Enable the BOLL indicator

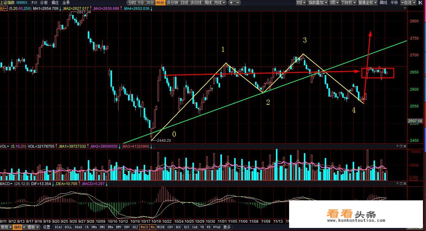click(x=68, y=227)
